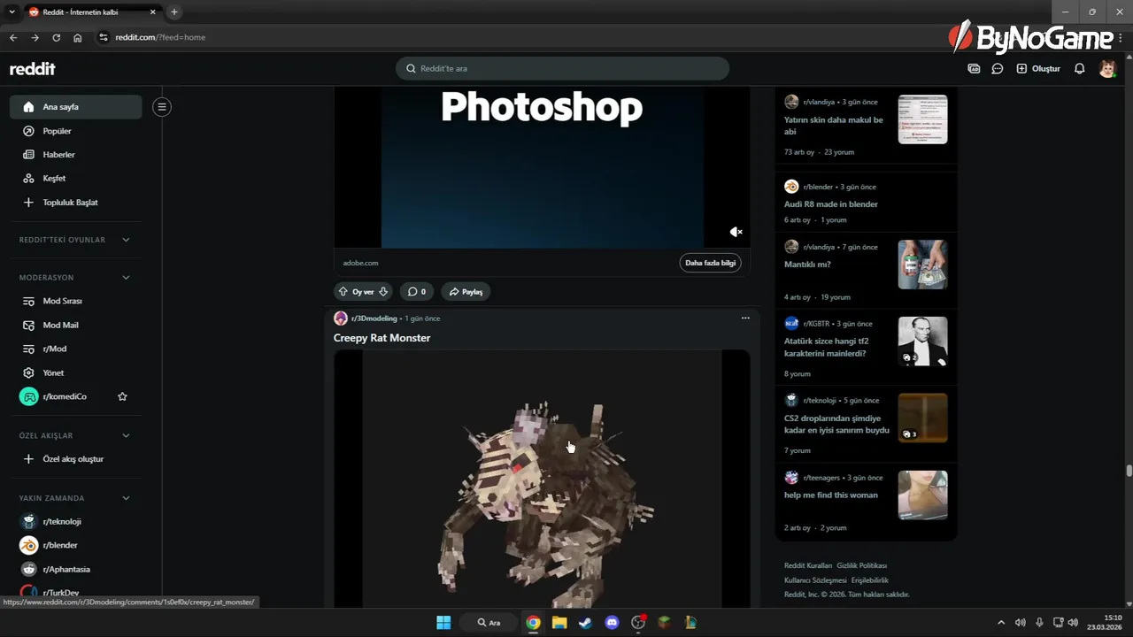This screenshot has width=1133, height=637.
Task: Click Paylaş on the ad post
Action: [x=466, y=292]
